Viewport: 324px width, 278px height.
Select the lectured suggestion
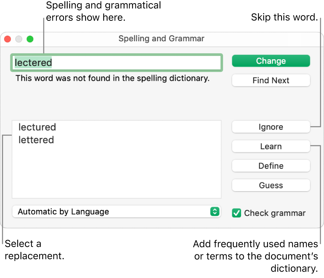pos(37,127)
